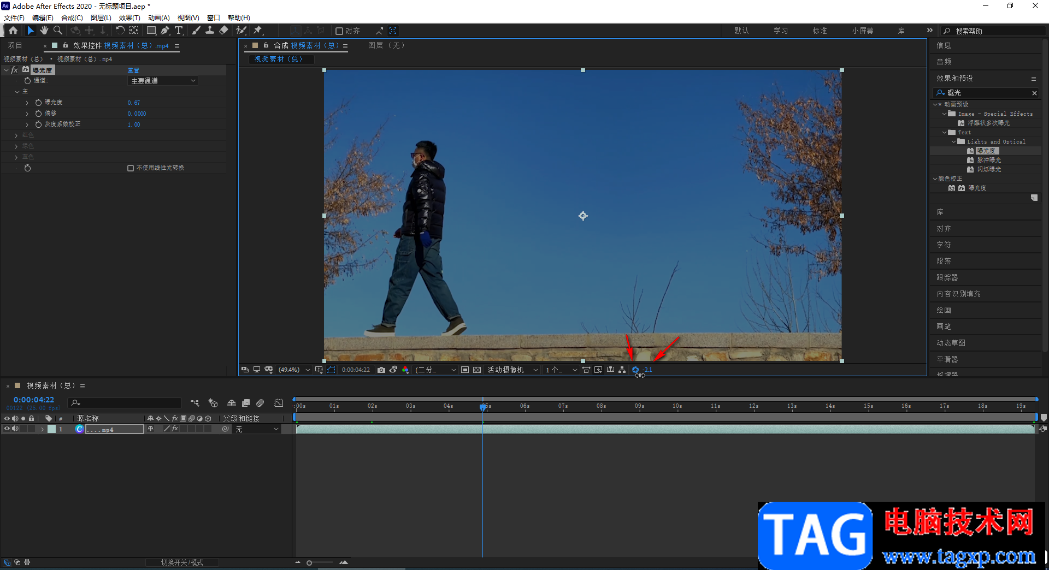
Task: Choose the Rectangle shape tool
Action: [151, 31]
